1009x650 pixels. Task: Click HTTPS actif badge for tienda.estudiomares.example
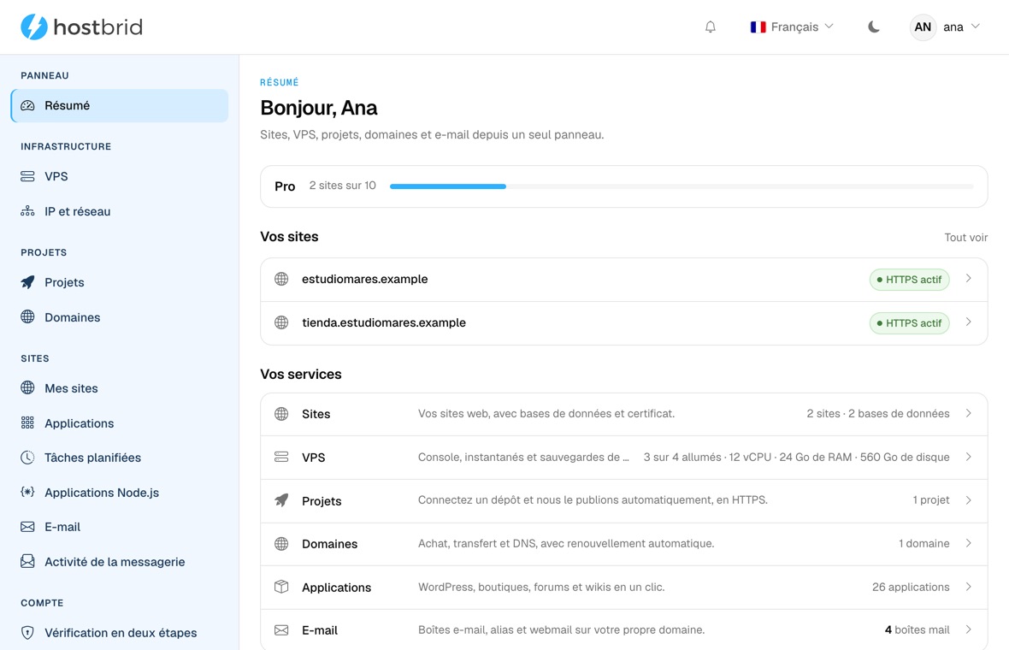[x=909, y=323]
